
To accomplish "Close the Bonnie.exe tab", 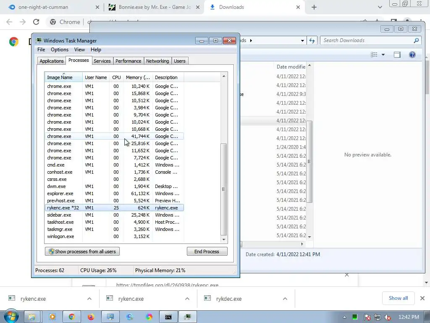I will (x=198, y=7).
